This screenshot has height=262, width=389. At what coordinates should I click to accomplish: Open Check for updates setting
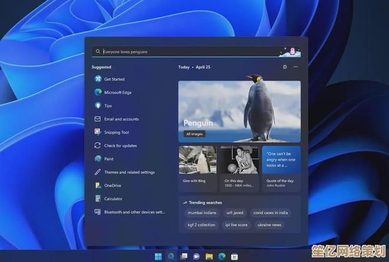pos(120,145)
